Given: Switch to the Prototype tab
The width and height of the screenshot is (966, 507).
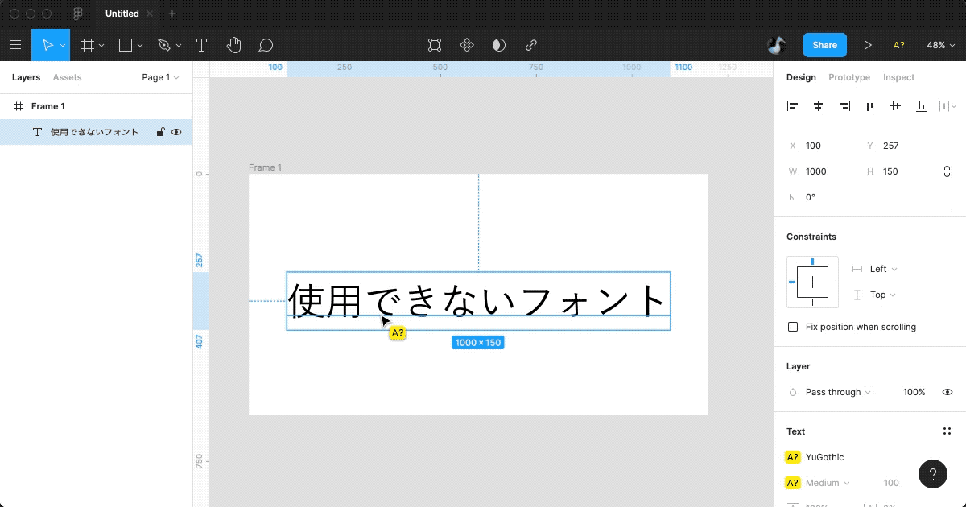Looking at the screenshot, I should coord(849,77).
